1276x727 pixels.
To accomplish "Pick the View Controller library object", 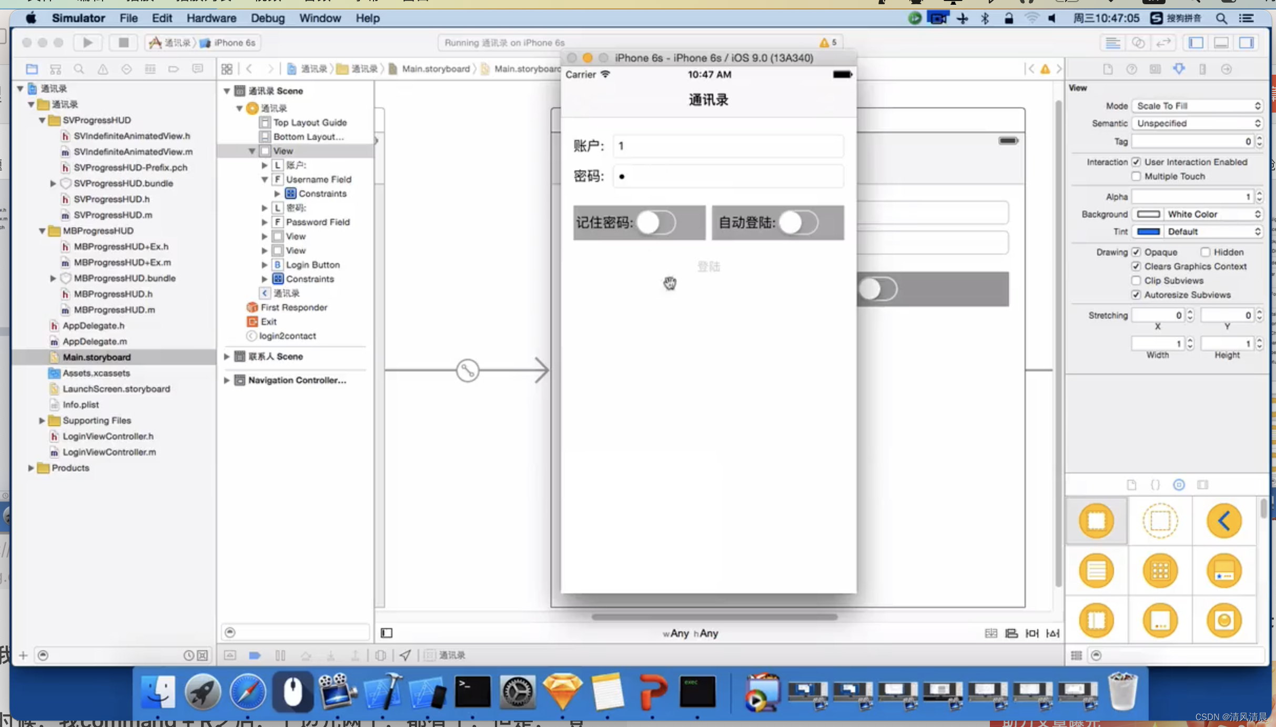I will tap(1097, 521).
